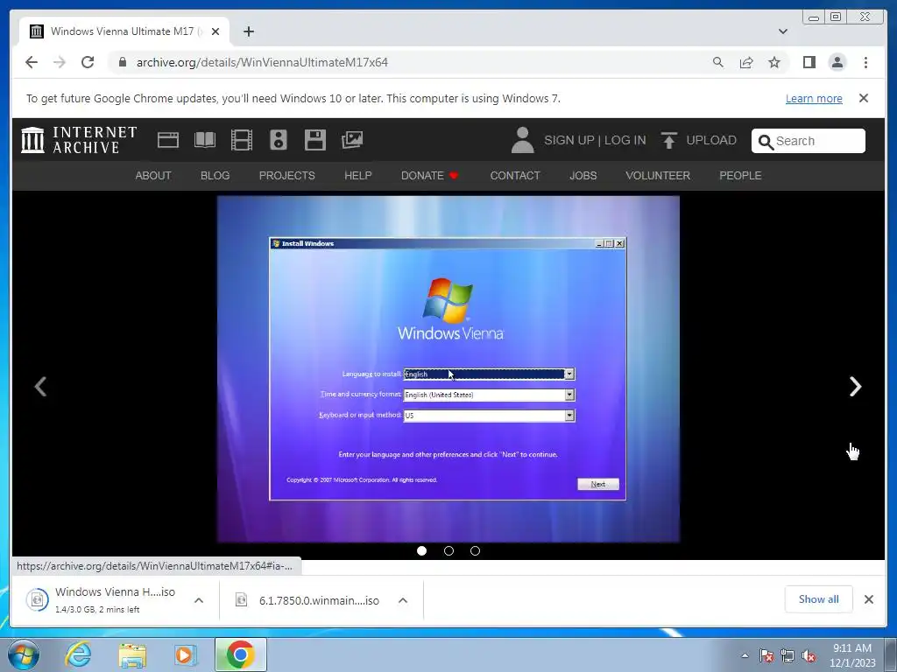The width and height of the screenshot is (897, 672).
Task: Open the 6.1.7850.0.winmain....iso download
Action: (309, 600)
